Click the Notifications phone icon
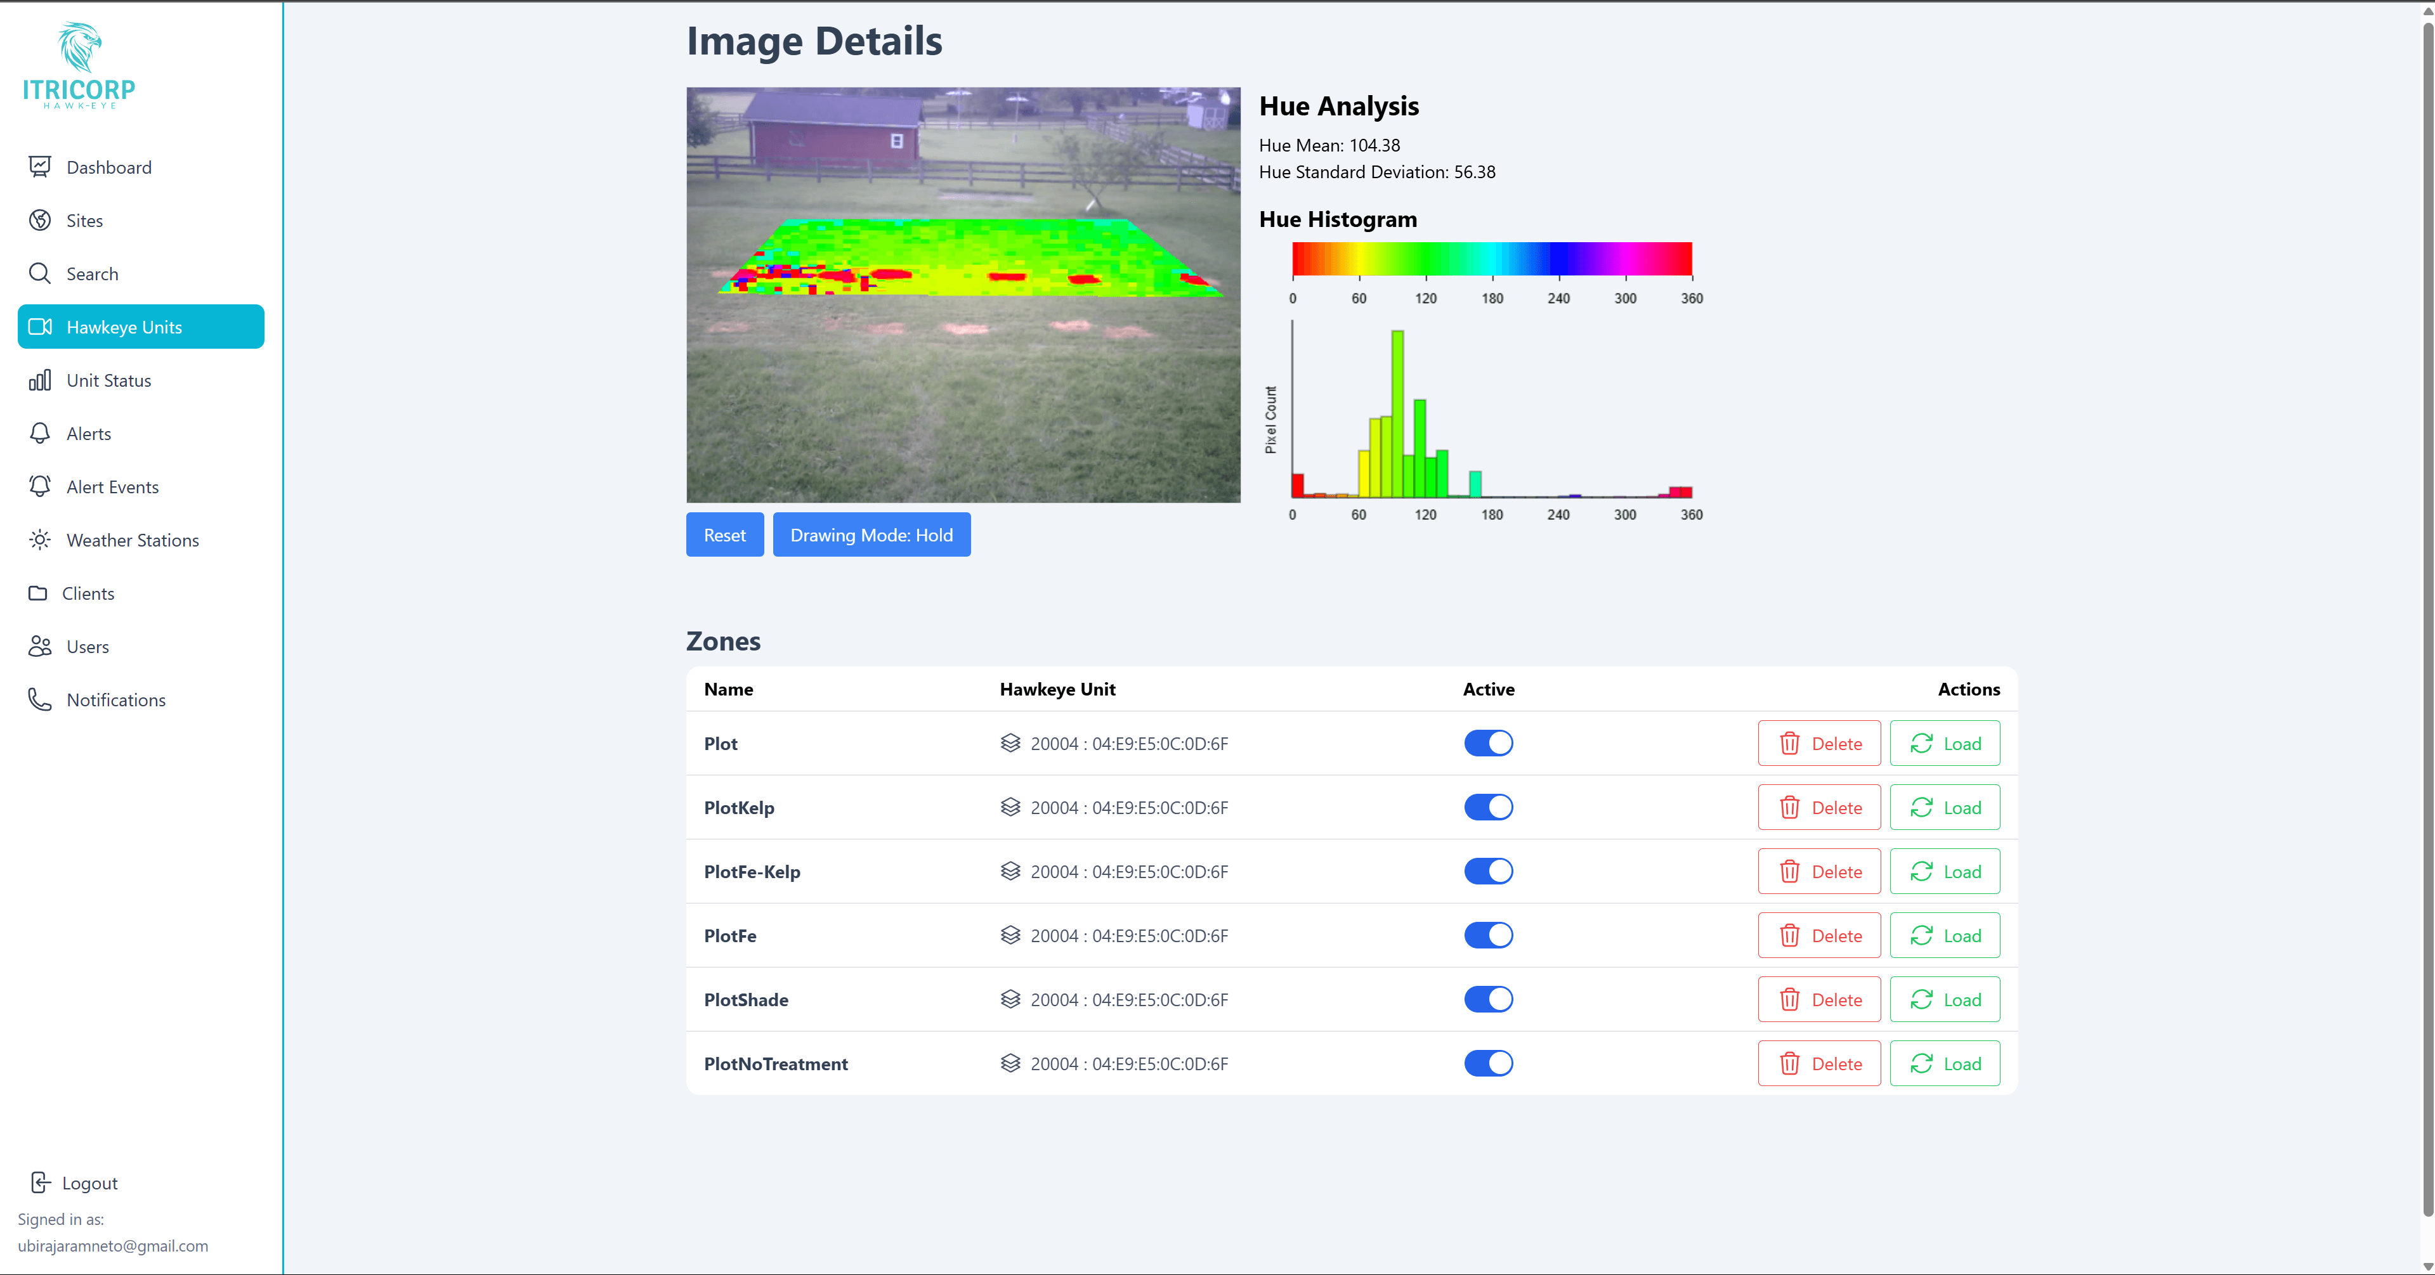 (40, 699)
